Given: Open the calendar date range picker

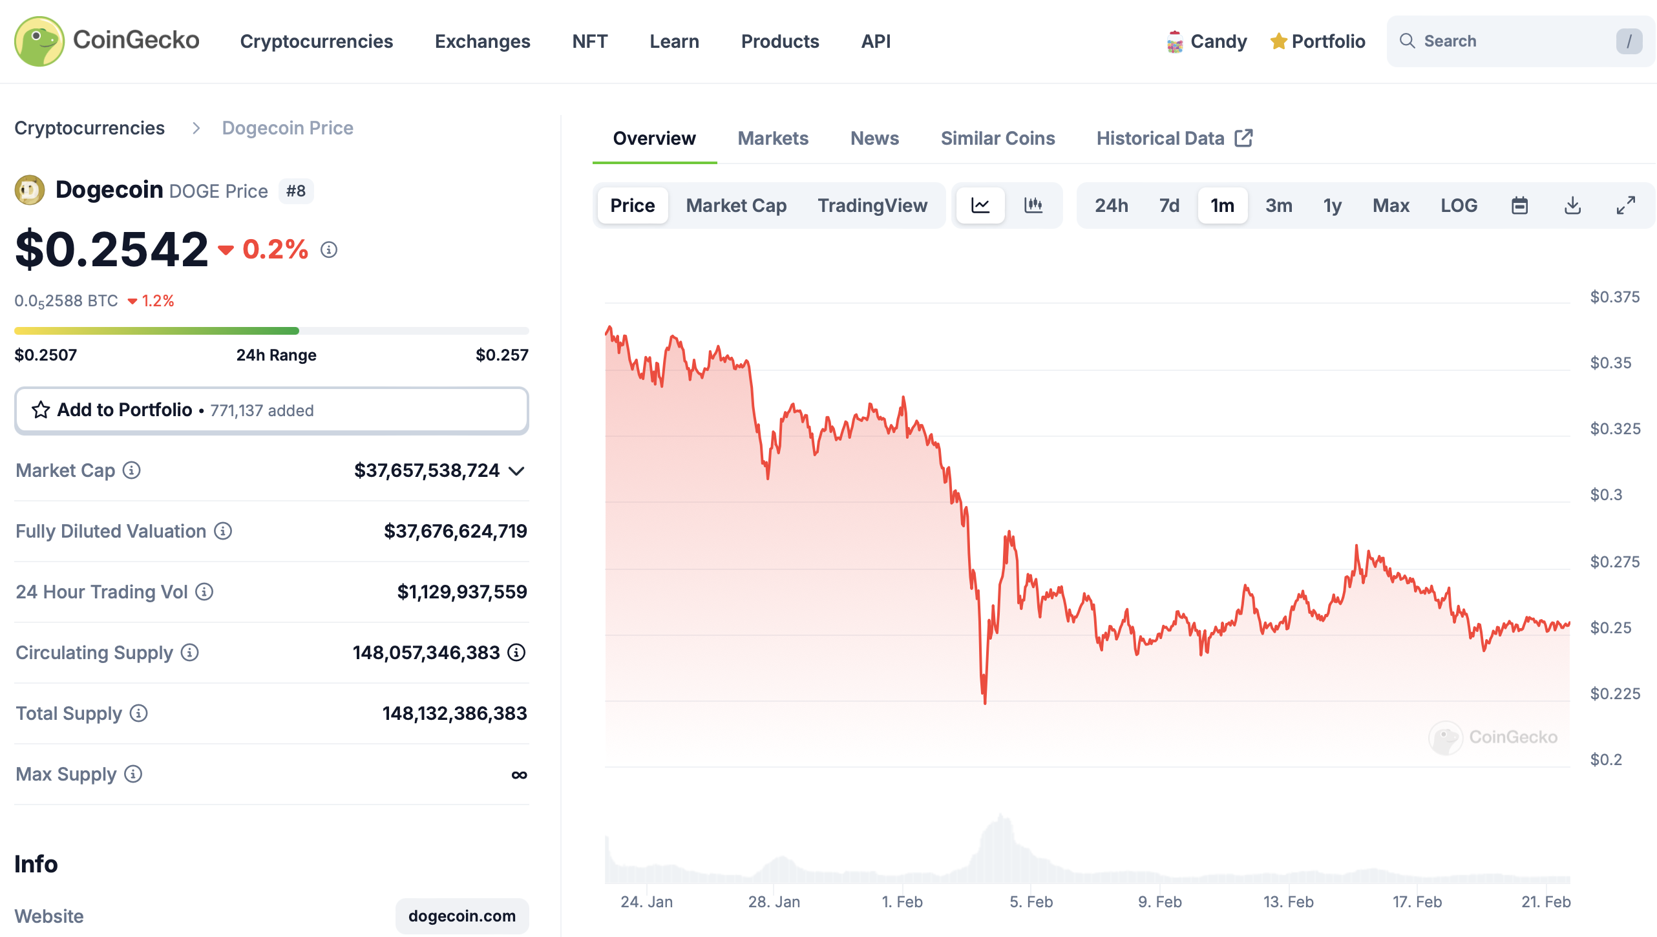Looking at the screenshot, I should (1519, 205).
